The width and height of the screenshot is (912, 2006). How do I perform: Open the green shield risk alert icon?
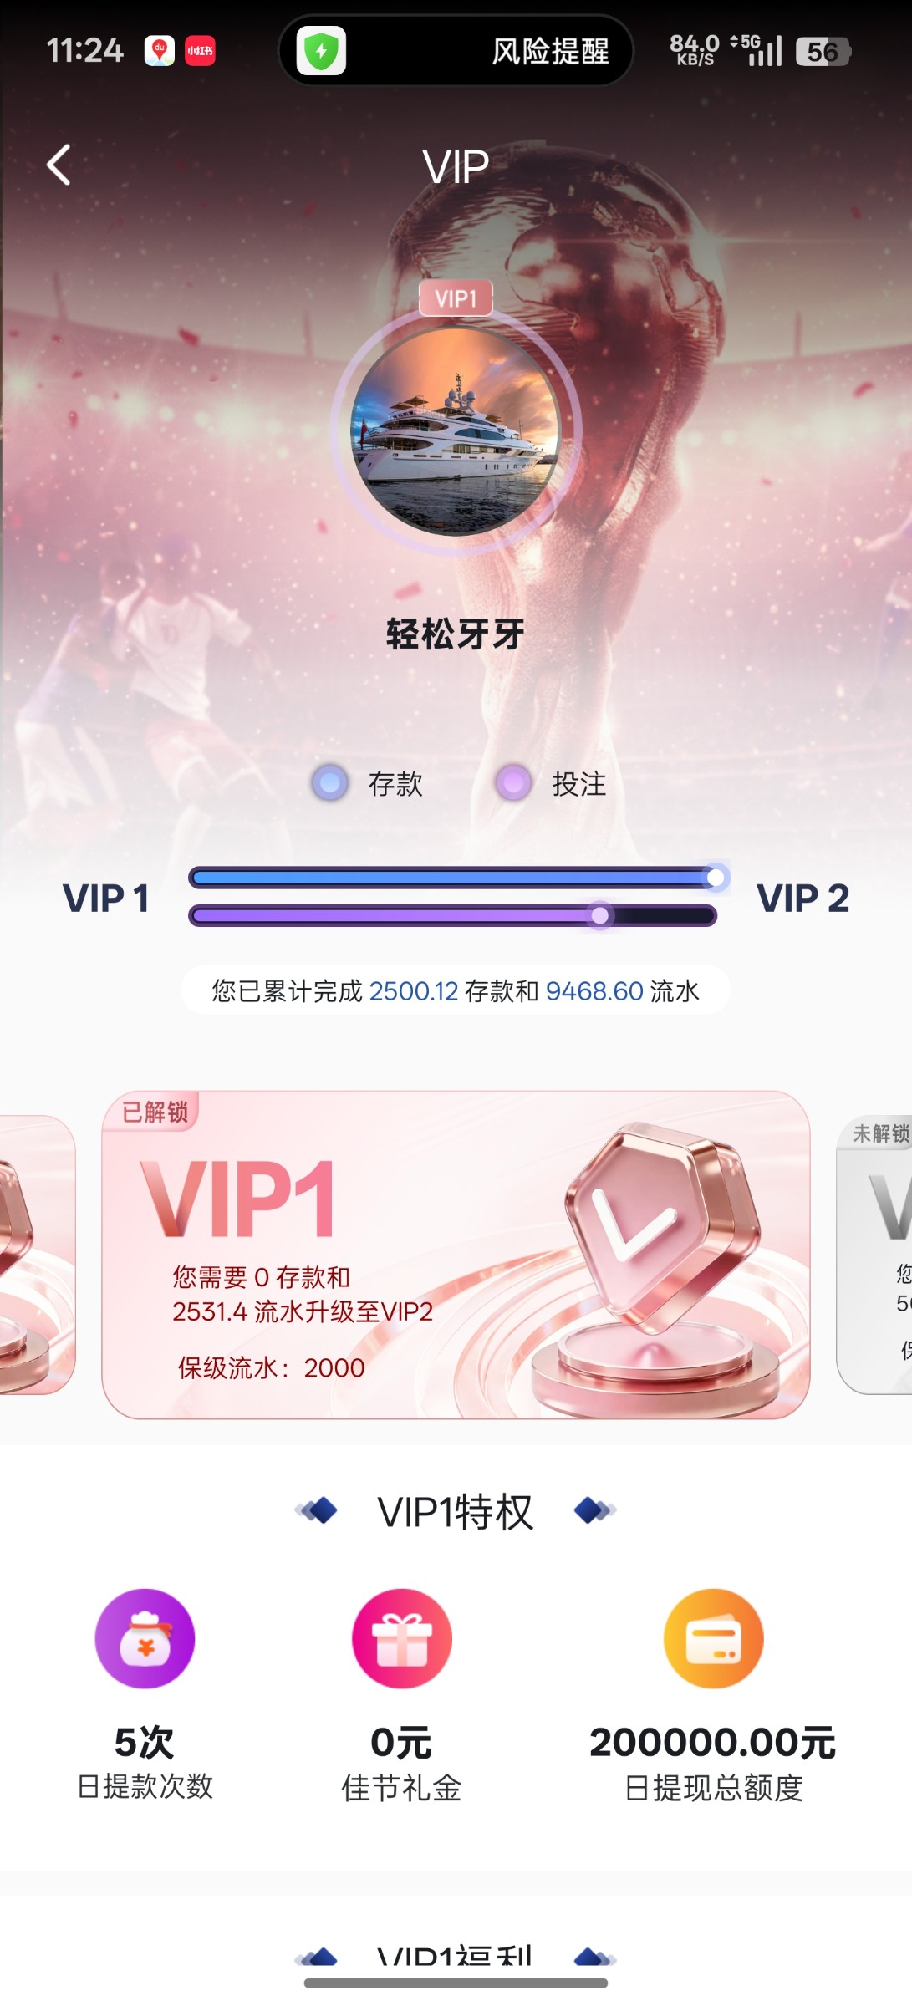point(321,51)
